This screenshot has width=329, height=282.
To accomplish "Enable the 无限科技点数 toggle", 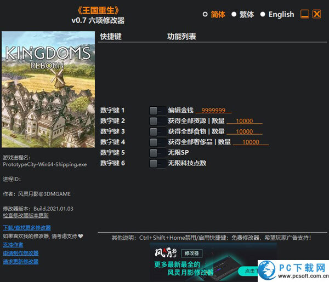I will pyautogui.click(x=157, y=163).
